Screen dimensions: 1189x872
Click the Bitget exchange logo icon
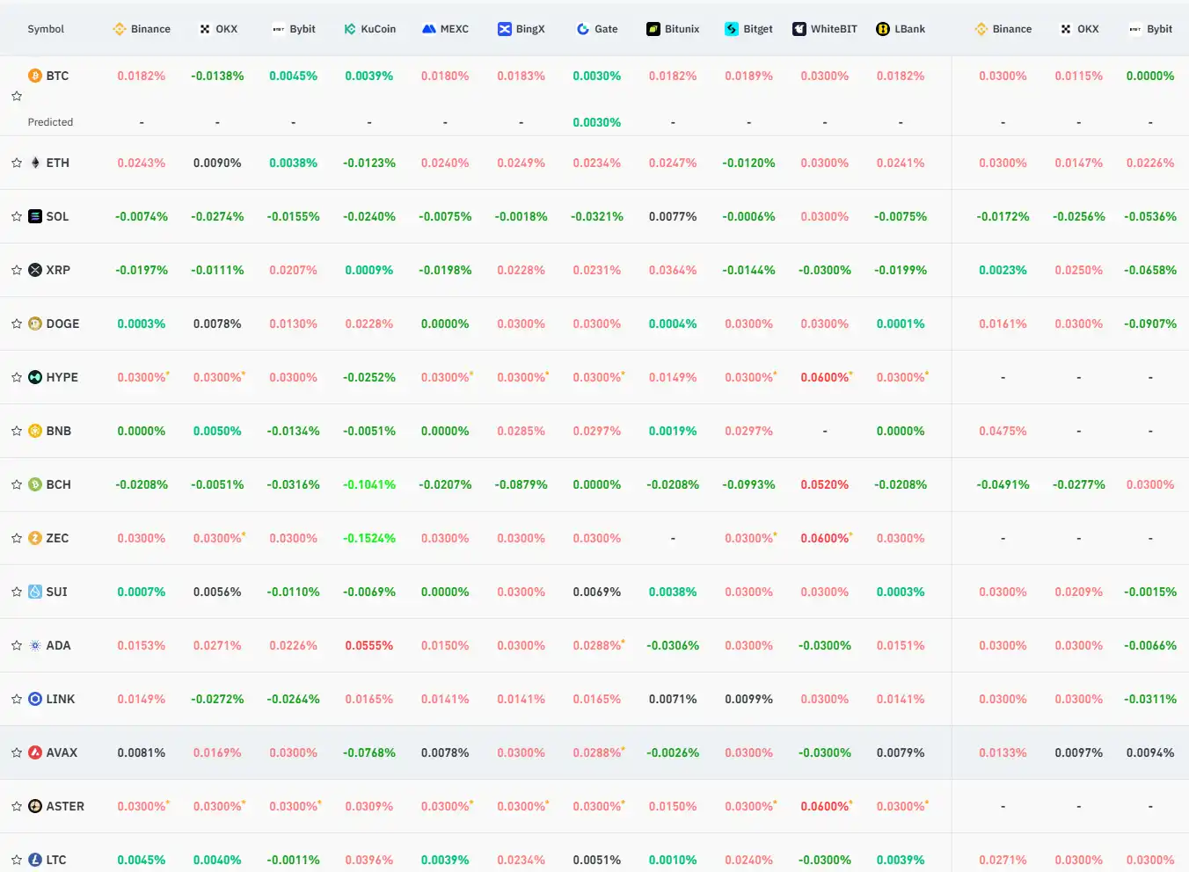[x=732, y=29]
